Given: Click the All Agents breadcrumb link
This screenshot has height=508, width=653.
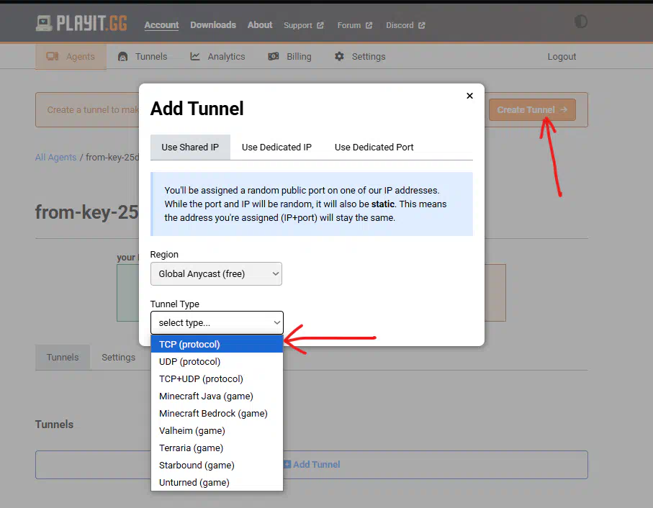Looking at the screenshot, I should click(x=56, y=158).
